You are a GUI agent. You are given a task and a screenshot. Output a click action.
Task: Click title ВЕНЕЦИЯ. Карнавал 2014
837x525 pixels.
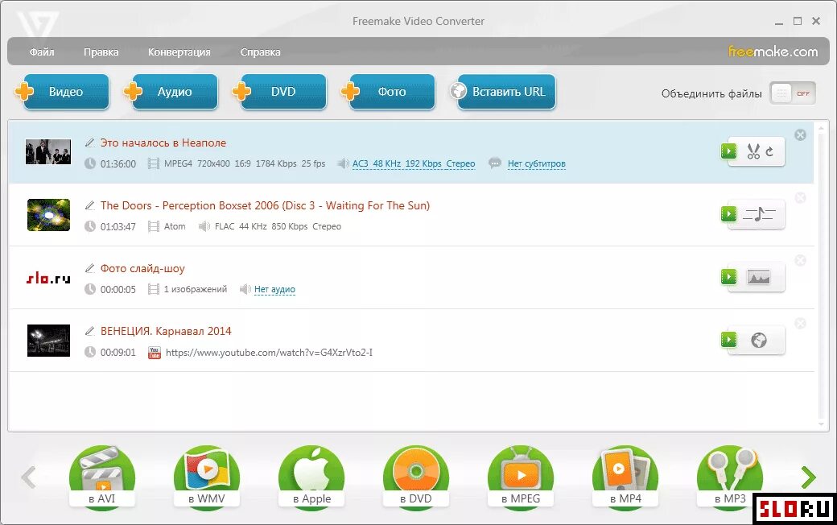[x=166, y=331]
